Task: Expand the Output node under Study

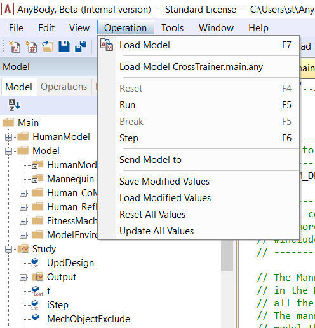Action: click(23, 277)
